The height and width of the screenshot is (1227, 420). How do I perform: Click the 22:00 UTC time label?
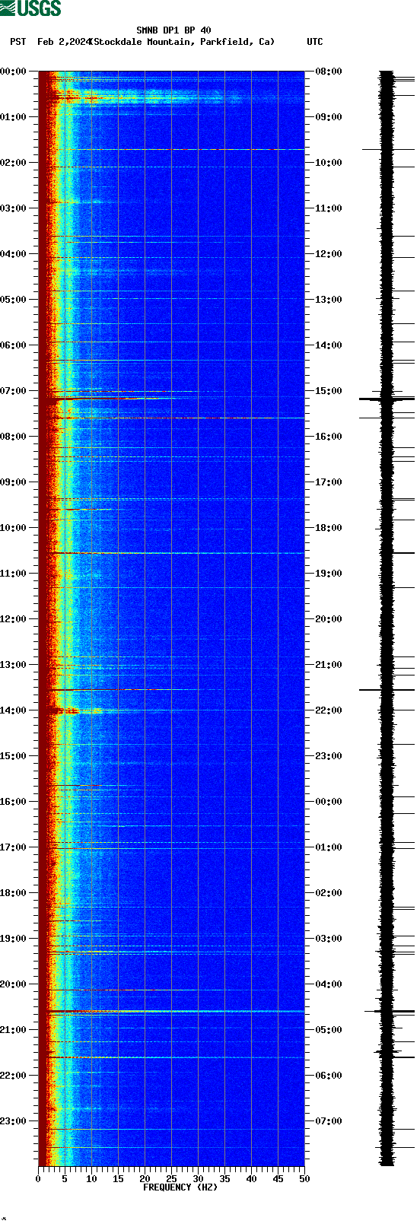pos(329,710)
